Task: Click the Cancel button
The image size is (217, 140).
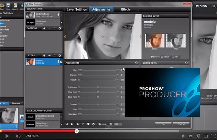Action: (181, 124)
